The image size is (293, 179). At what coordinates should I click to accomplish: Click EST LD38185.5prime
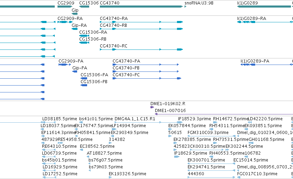[60, 119]
